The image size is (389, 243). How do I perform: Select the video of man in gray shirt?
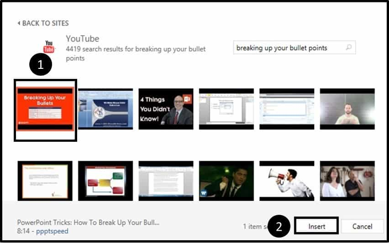[347, 109]
